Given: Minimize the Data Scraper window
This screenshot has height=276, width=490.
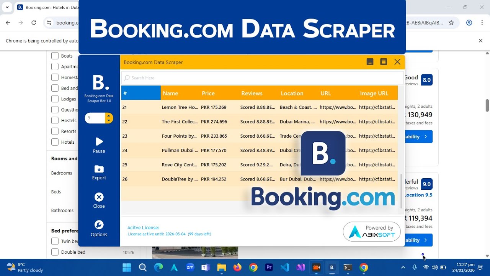Looking at the screenshot, I should click(x=370, y=62).
